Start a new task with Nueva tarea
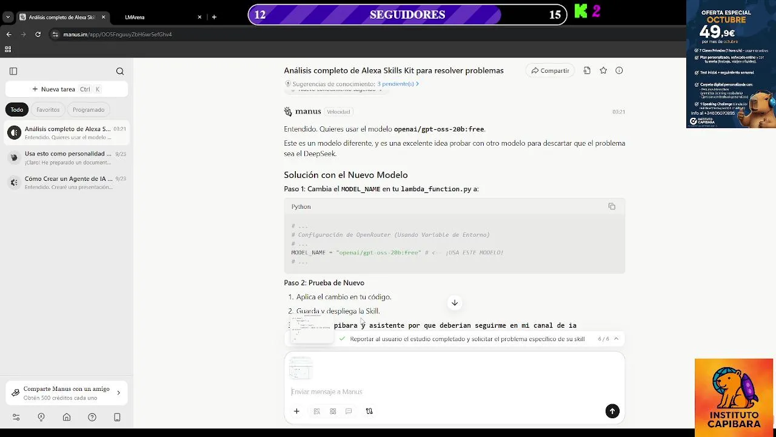 tap(67, 89)
